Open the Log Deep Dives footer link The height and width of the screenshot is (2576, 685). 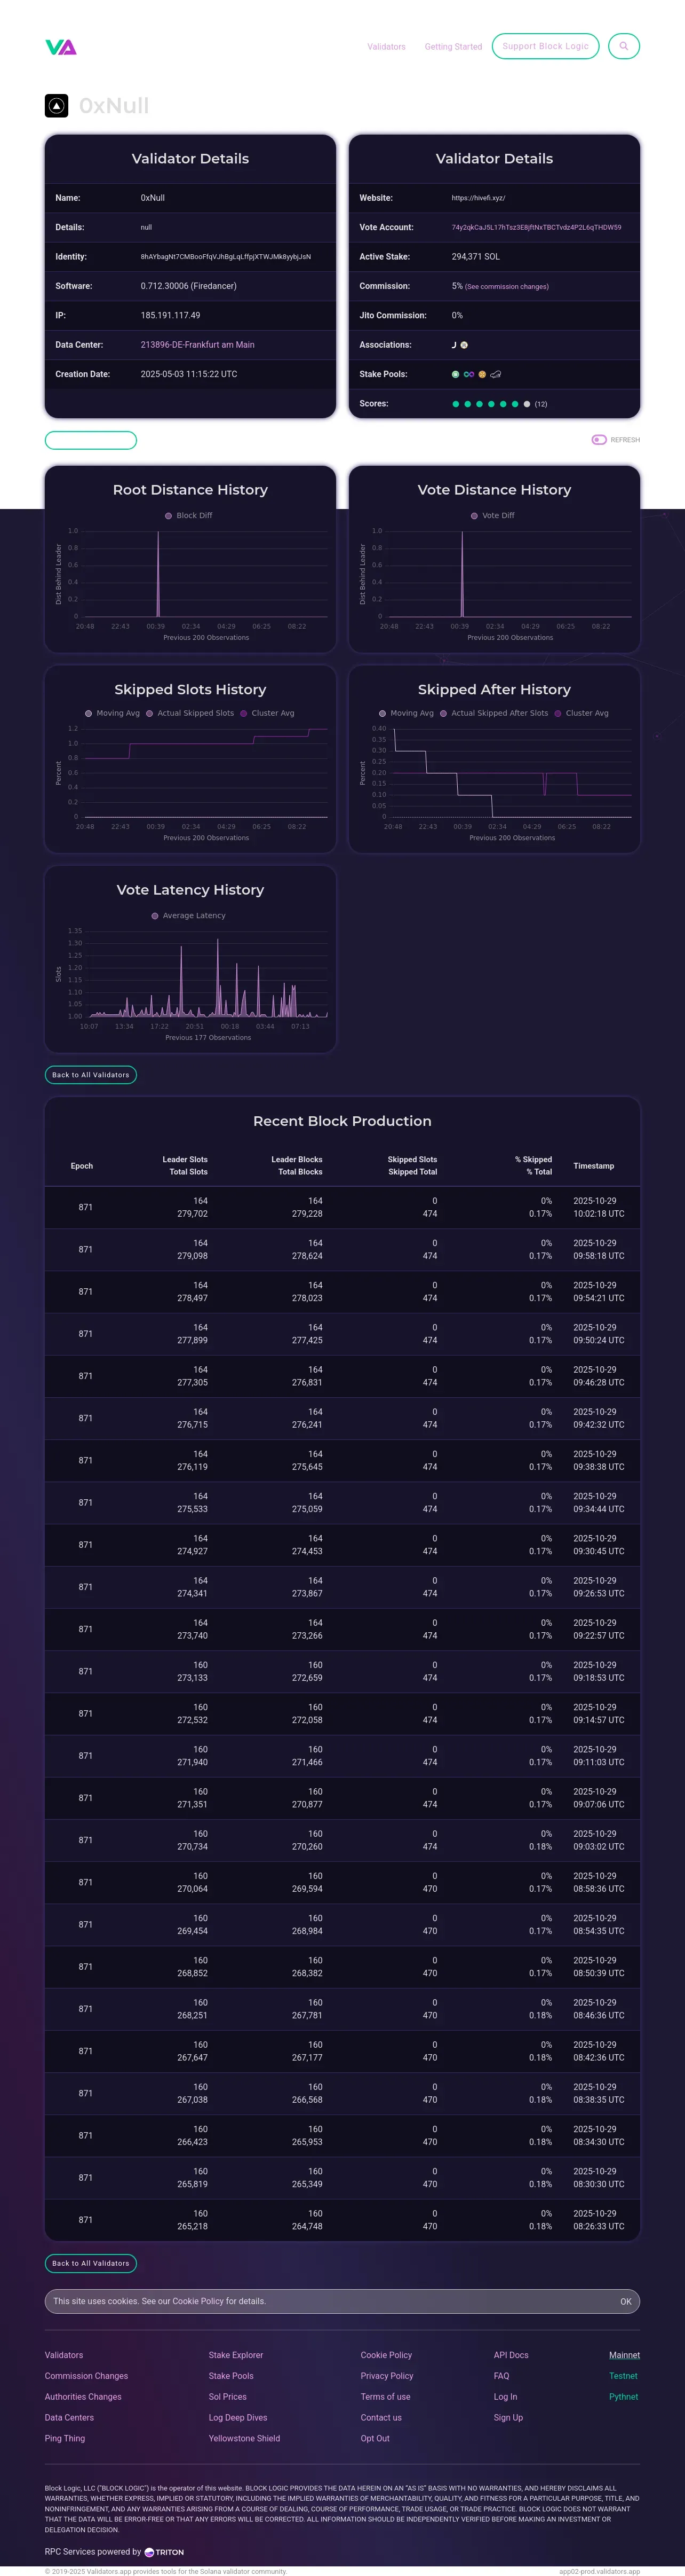coord(238,2418)
